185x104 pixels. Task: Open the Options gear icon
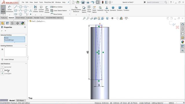click(110, 2)
